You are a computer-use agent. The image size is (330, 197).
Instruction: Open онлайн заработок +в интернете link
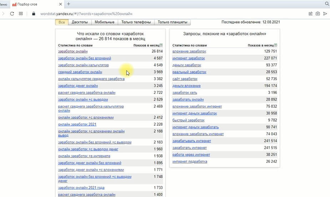pos(84,156)
